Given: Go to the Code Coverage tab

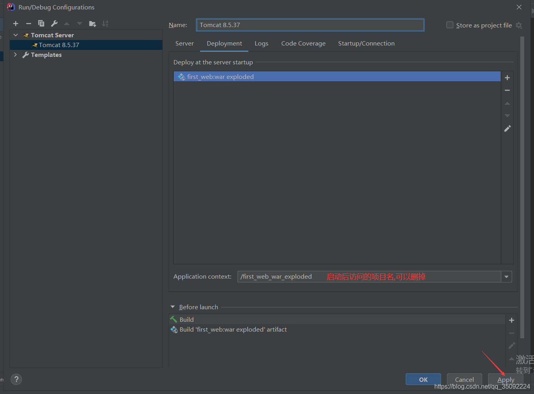Looking at the screenshot, I should click(x=303, y=44).
